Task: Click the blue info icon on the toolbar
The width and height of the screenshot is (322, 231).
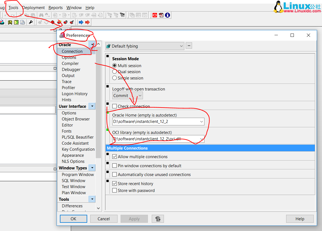Action: point(167,15)
